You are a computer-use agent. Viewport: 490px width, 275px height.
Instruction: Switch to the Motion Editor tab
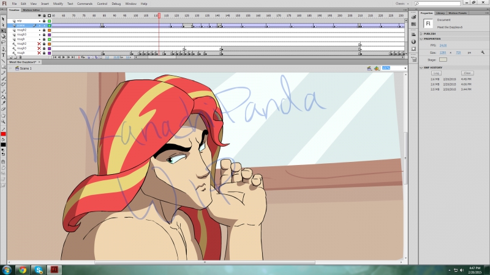coord(31,10)
